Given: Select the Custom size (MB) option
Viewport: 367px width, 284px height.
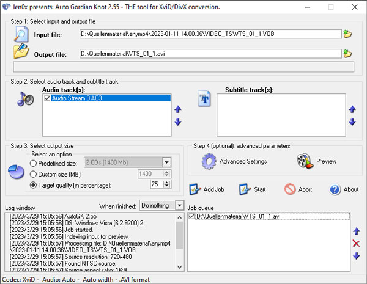Looking at the screenshot, I should [34, 173].
